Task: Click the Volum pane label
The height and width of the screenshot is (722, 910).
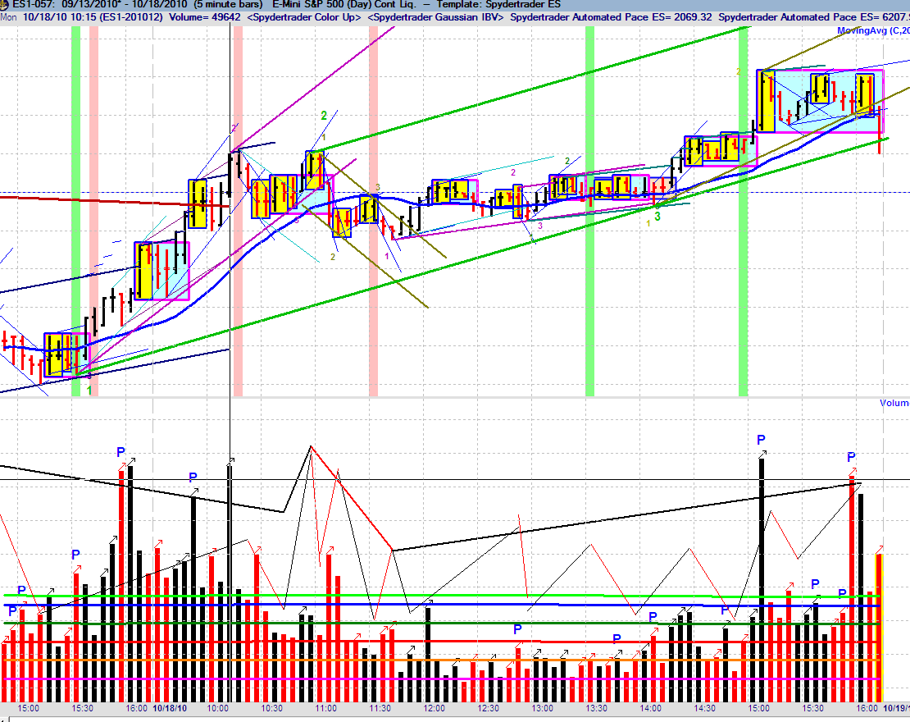Action: pos(894,403)
